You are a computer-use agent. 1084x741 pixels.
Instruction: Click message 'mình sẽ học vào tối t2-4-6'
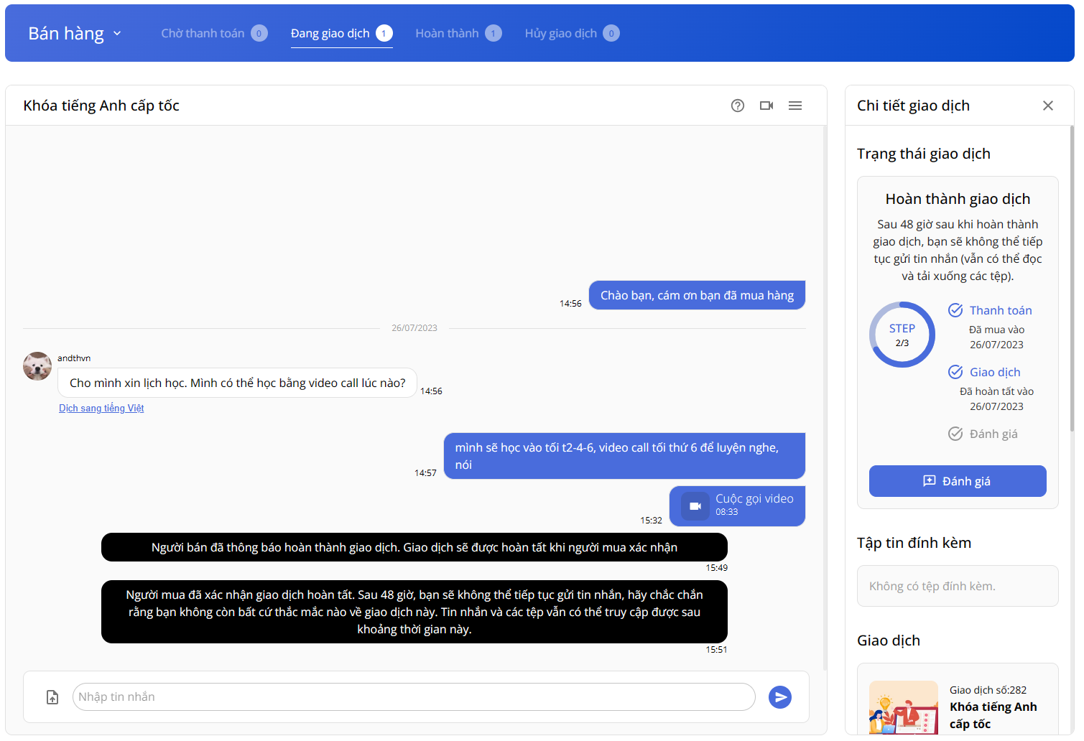pyautogui.click(x=624, y=456)
